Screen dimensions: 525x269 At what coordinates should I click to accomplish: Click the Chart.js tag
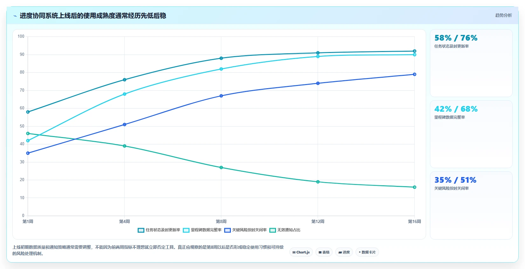(301, 252)
